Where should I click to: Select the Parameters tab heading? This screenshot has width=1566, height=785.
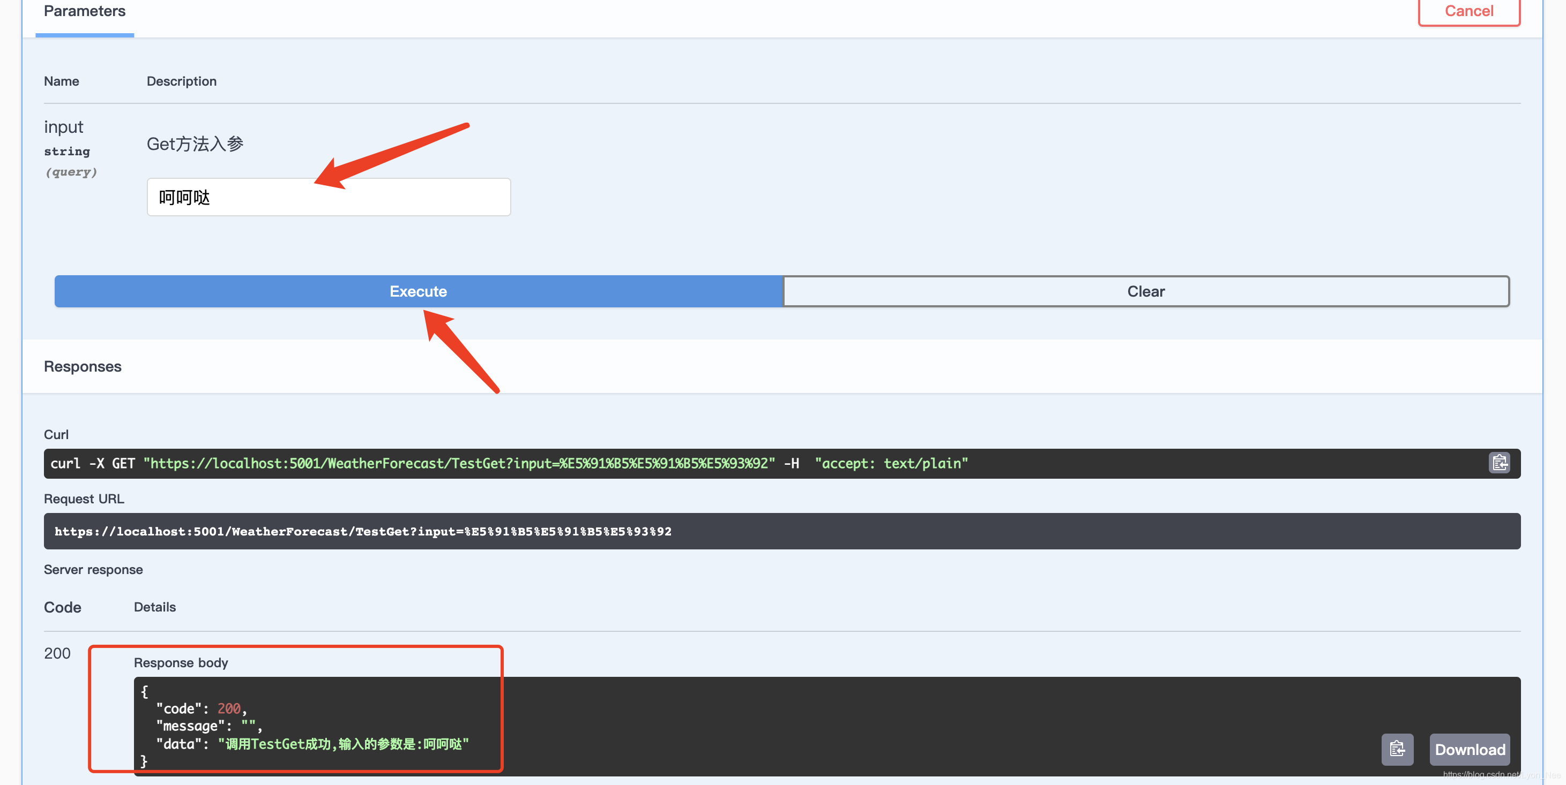coord(85,12)
